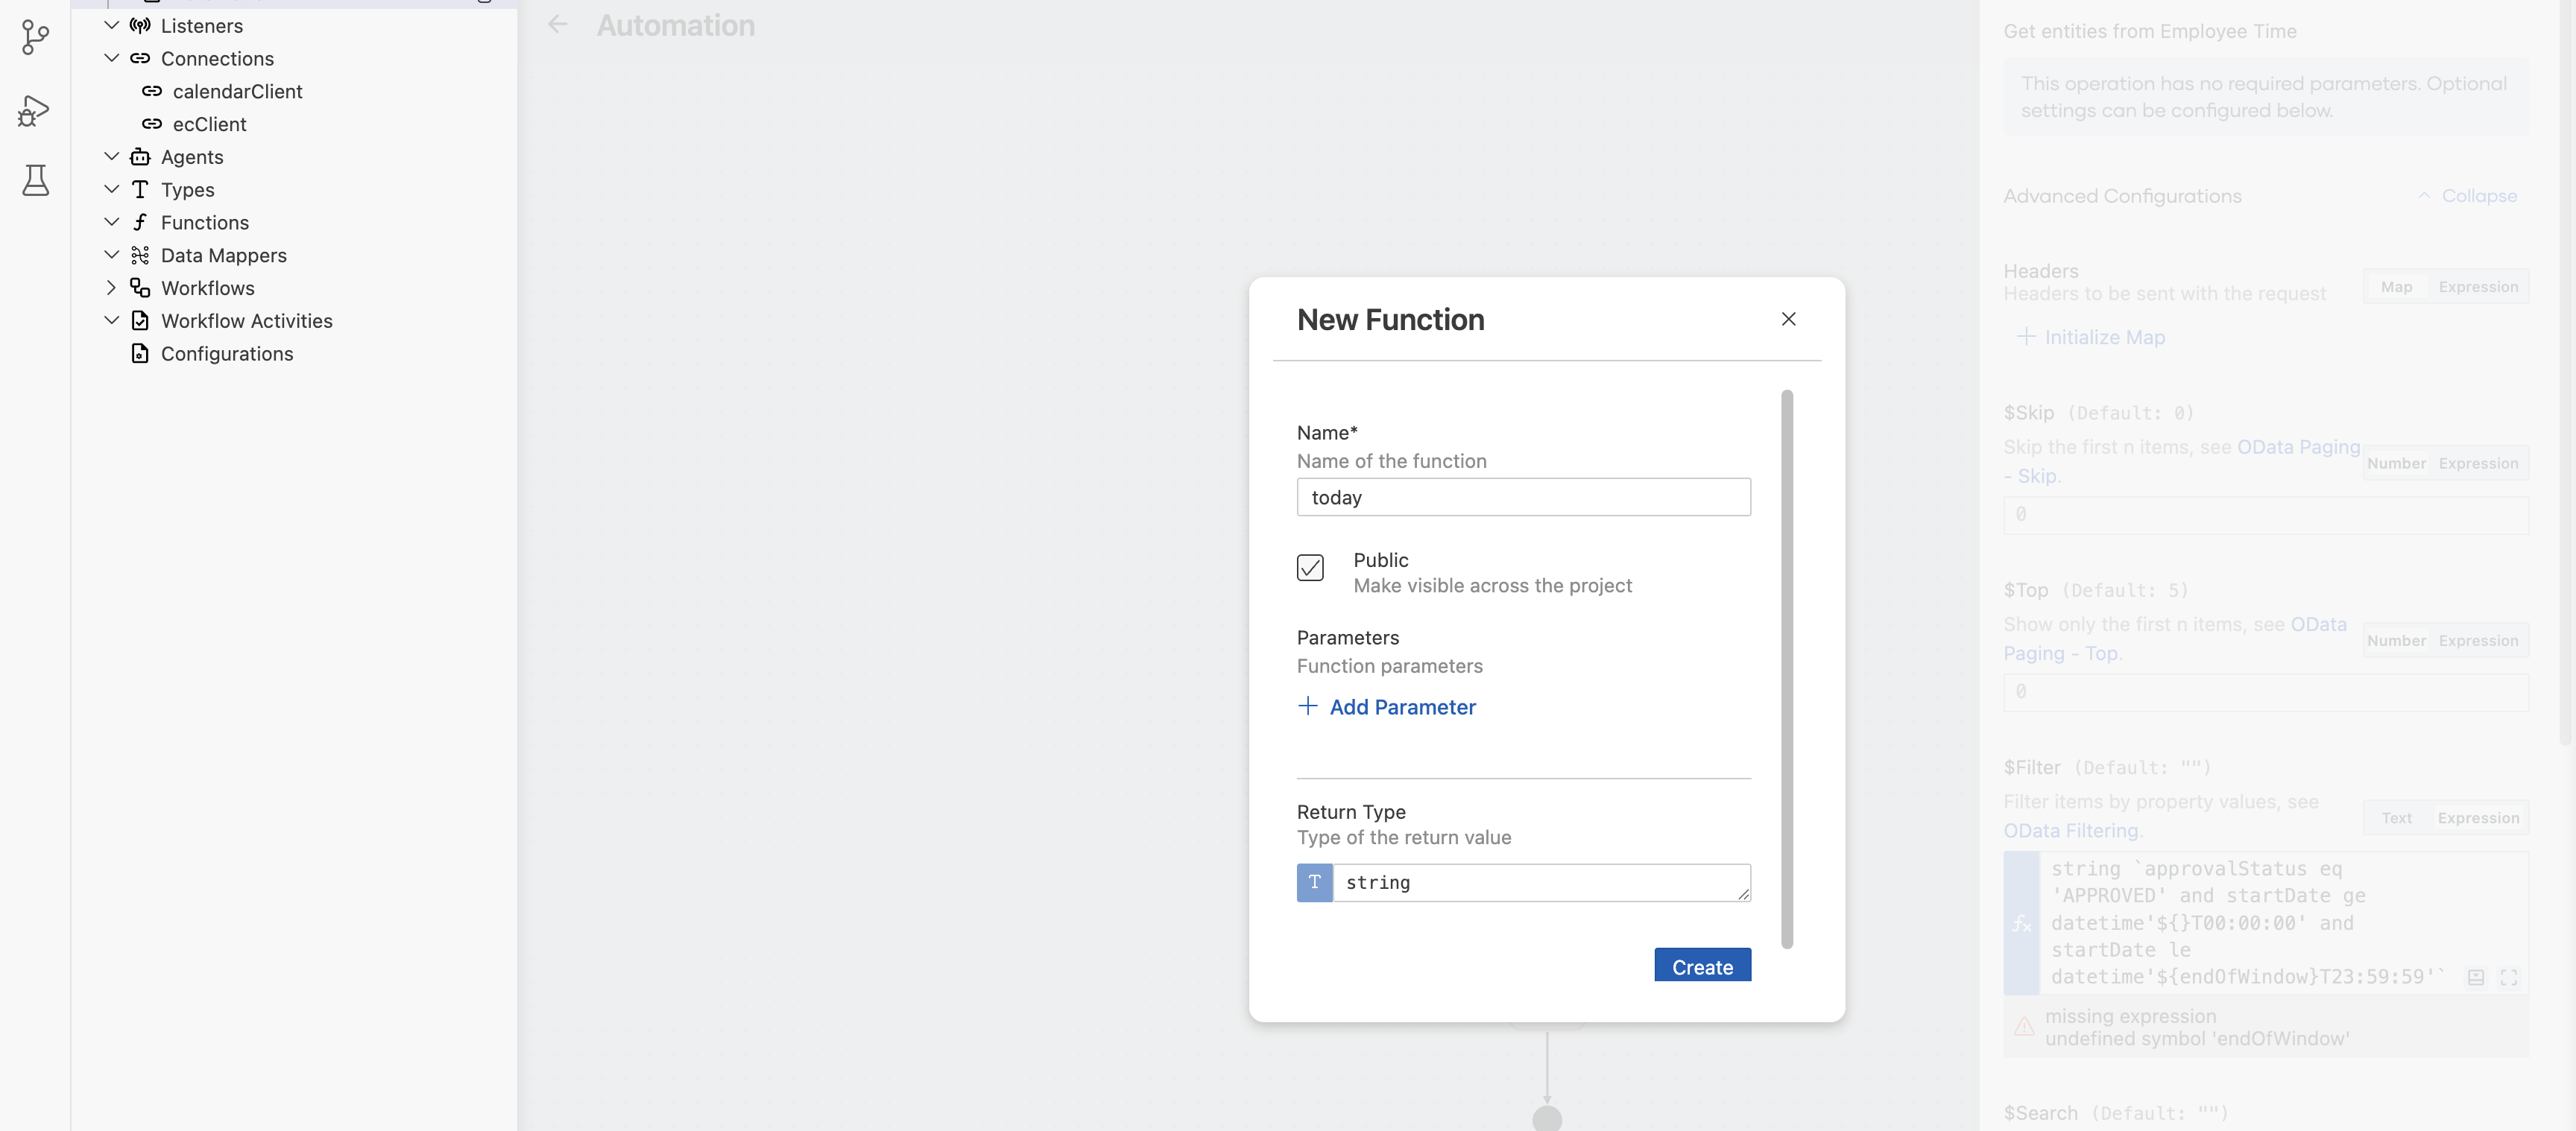
Task: Click the Create button
Action: pos(1702,966)
